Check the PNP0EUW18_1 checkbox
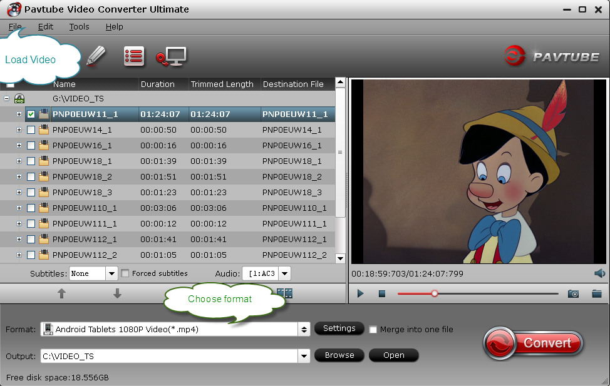The height and width of the screenshot is (386, 610). [31, 161]
